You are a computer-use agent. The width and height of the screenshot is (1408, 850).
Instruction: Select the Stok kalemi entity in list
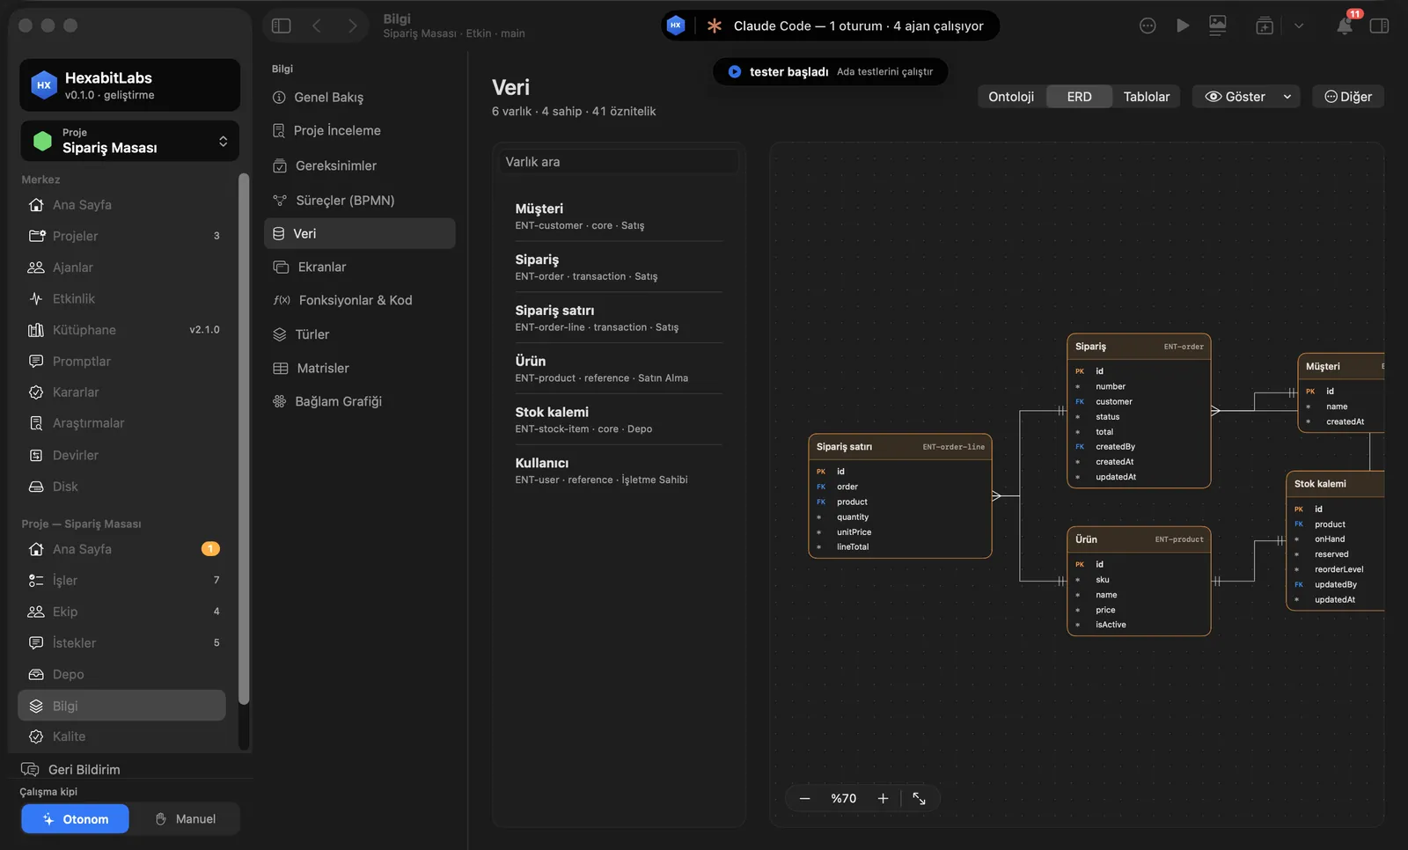coord(619,420)
